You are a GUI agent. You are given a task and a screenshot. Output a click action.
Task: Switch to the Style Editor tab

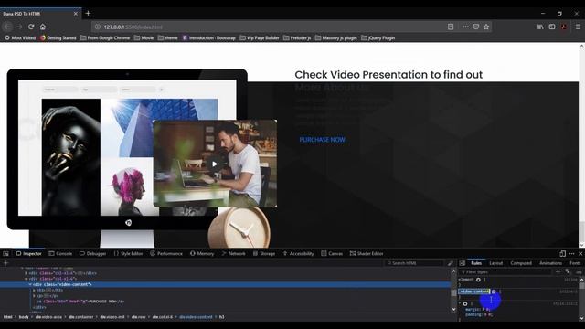coord(128,254)
